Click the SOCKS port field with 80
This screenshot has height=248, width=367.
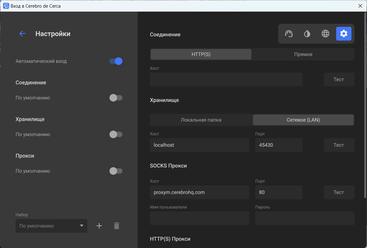(279, 192)
